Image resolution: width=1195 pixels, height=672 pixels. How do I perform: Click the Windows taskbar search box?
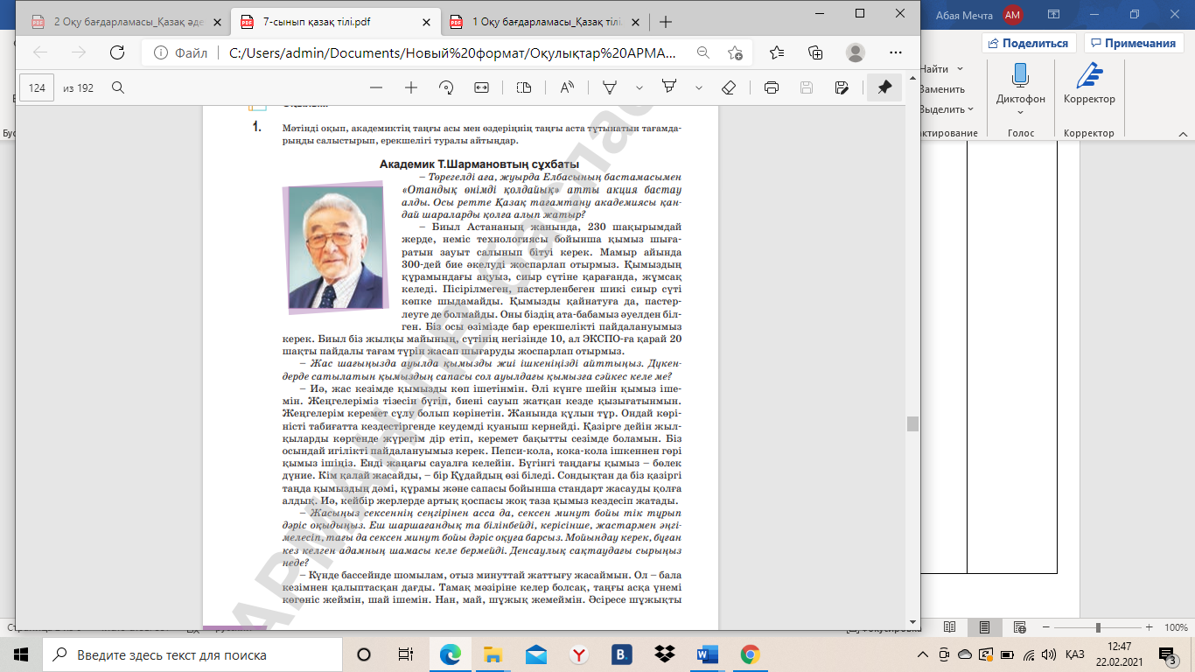192,654
